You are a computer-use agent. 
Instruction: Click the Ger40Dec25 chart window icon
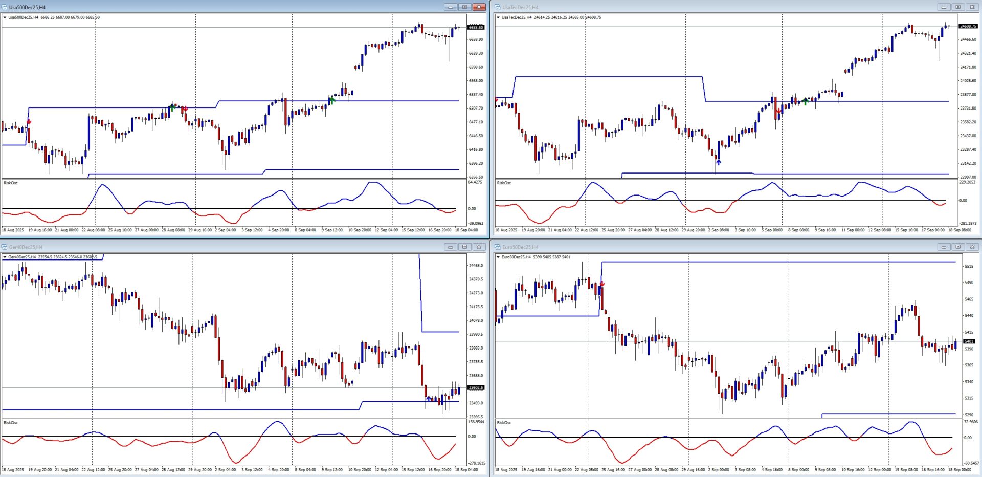click(x=5, y=247)
